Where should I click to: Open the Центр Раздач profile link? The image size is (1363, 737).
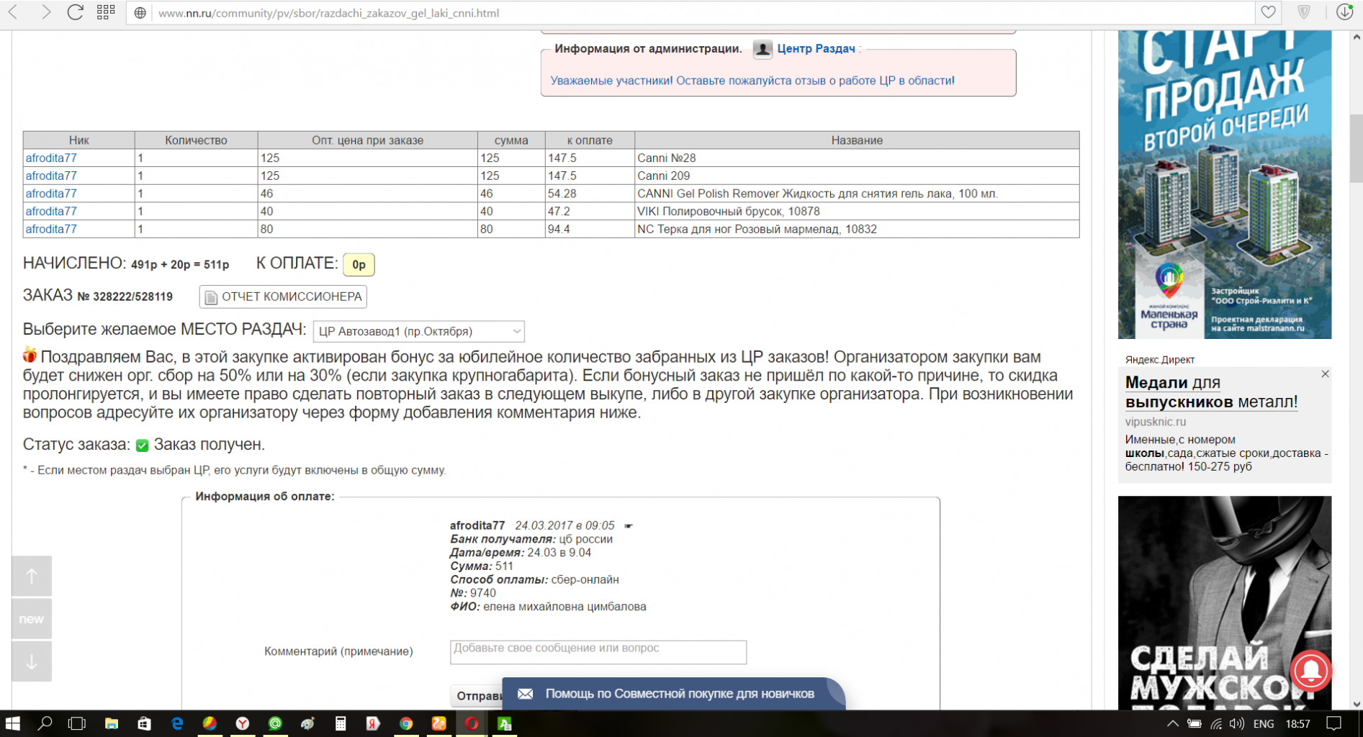[816, 49]
